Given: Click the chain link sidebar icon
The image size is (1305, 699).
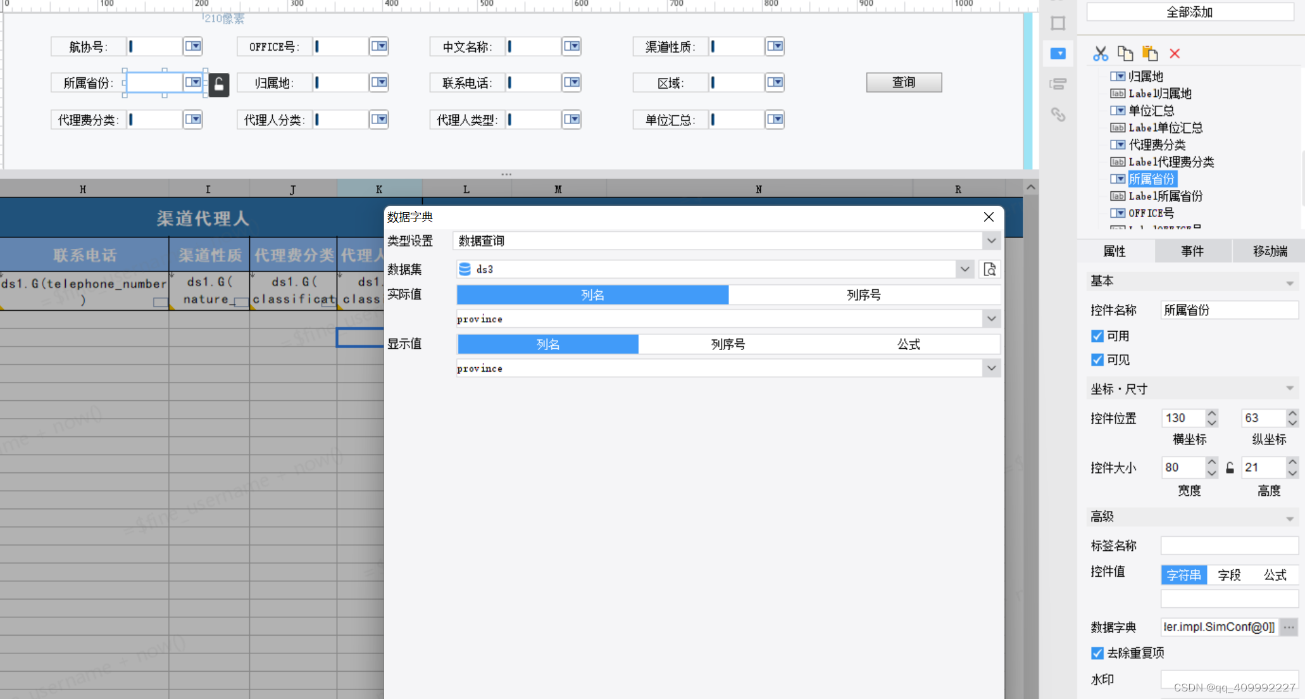Looking at the screenshot, I should click(x=1058, y=115).
